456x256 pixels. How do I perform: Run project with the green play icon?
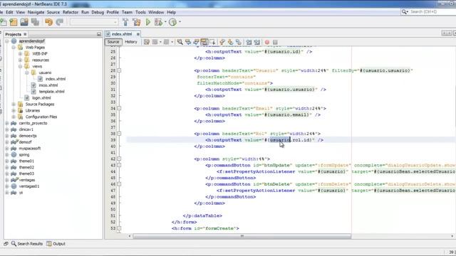(x=148, y=22)
